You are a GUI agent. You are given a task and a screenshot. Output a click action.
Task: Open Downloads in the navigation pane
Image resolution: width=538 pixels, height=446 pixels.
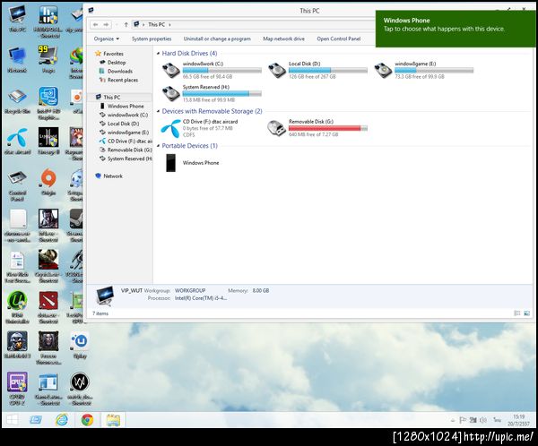tap(120, 71)
